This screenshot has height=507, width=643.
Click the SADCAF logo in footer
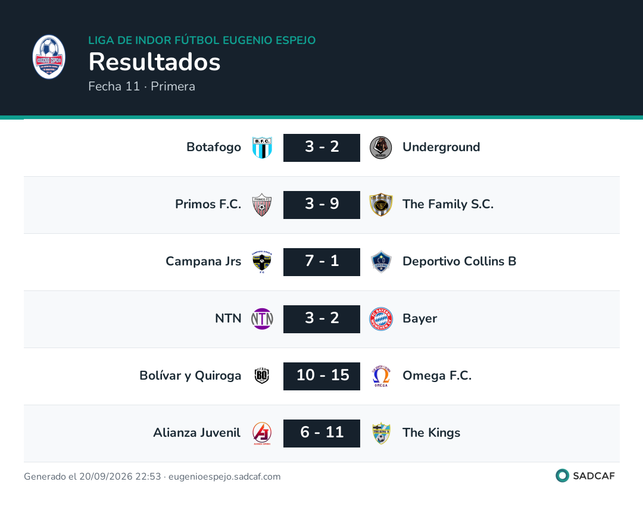coord(585,475)
